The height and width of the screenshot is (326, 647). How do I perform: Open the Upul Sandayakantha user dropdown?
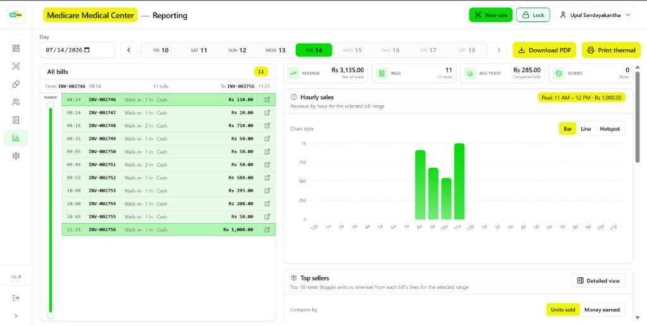point(595,15)
